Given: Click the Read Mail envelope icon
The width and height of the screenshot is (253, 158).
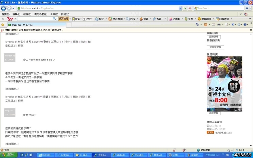Looking at the screenshot, I should [x=213, y=24].
